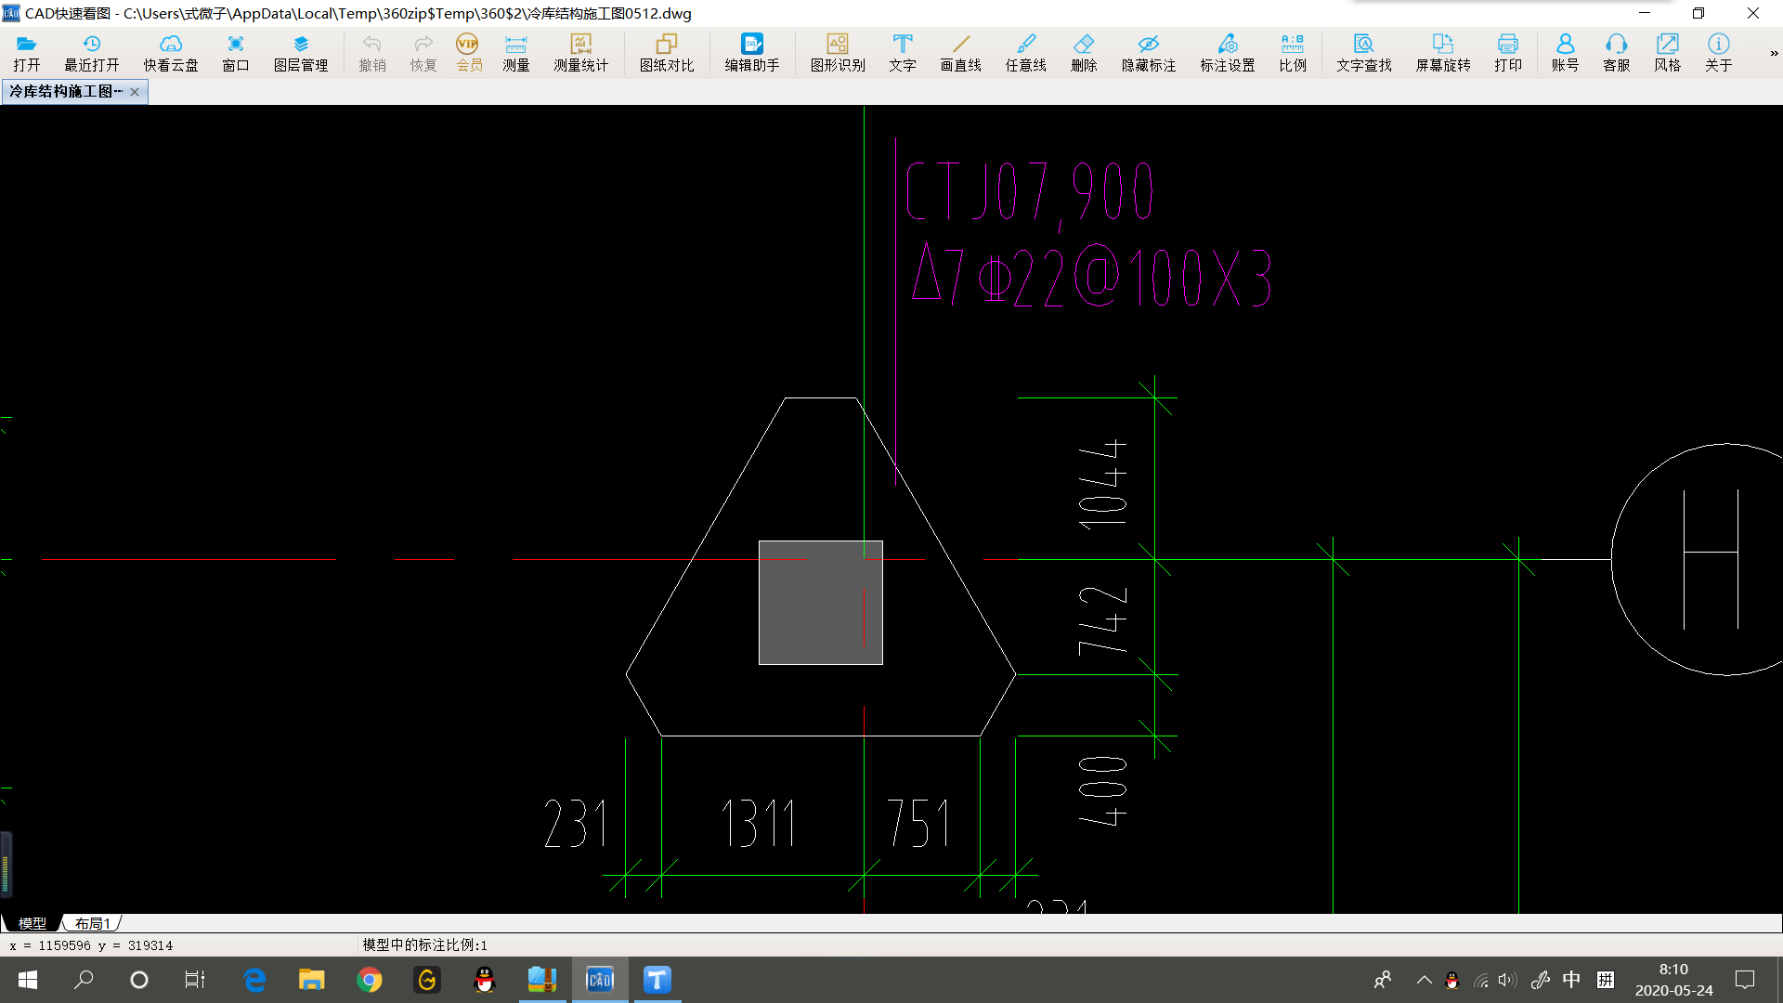Switch to CAD viewer taskbar button
The height and width of the screenshot is (1003, 1783).
(600, 980)
